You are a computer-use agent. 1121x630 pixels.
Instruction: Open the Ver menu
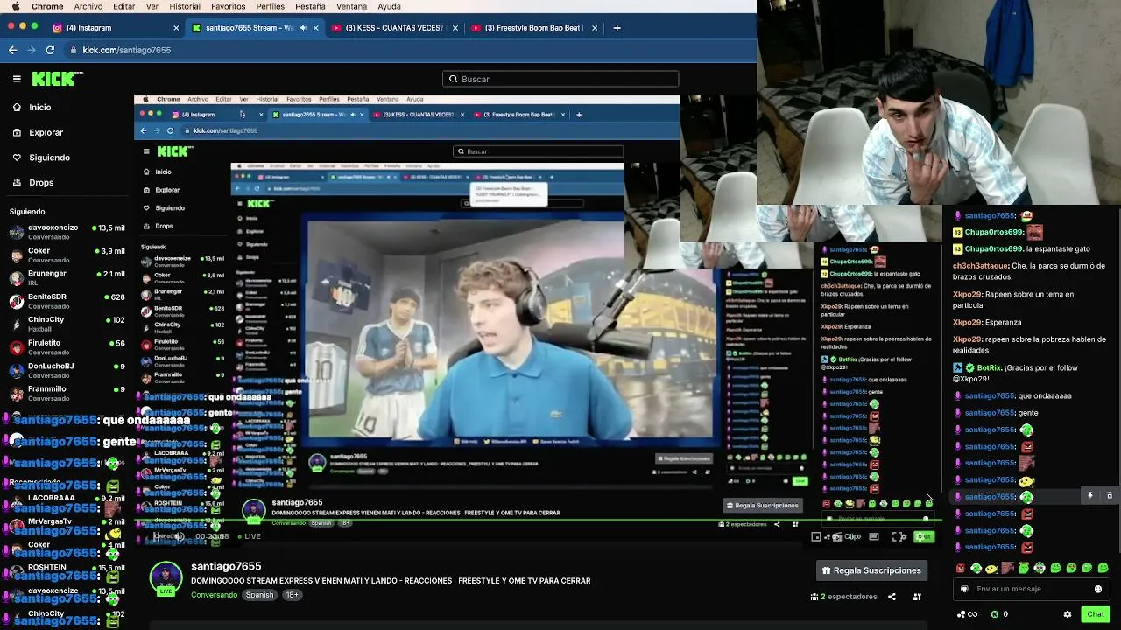tap(152, 6)
